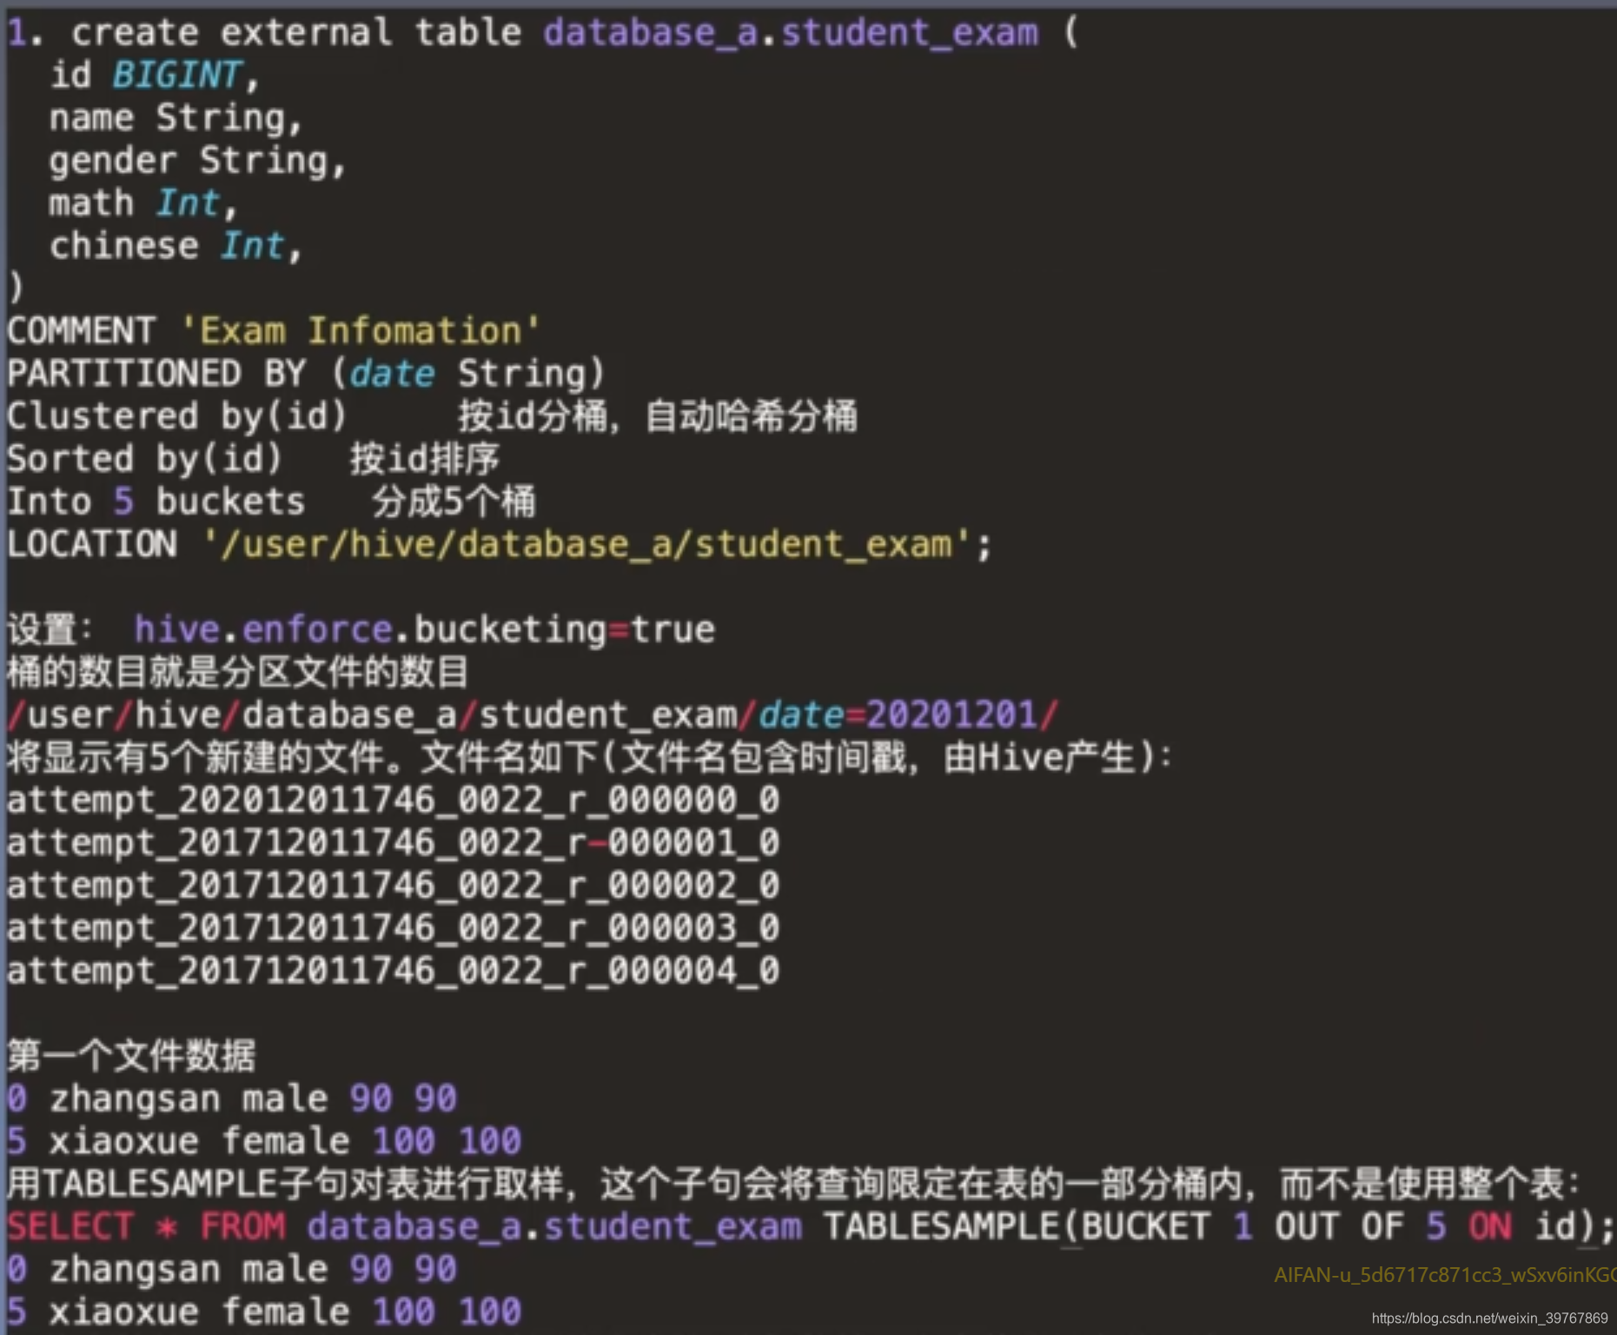Click the 'chinese Int,' column line
Image resolution: width=1617 pixels, height=1335 pixels.
coord(176,245)
